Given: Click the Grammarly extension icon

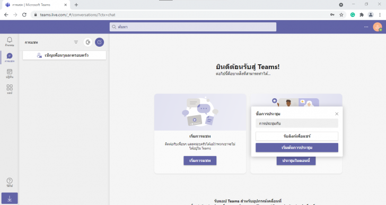Looking at the screenshot, I should coord(353,15).
